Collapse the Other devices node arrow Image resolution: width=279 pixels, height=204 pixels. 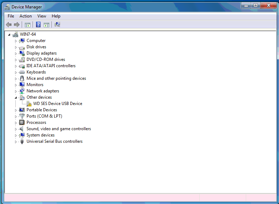[16, 98]
